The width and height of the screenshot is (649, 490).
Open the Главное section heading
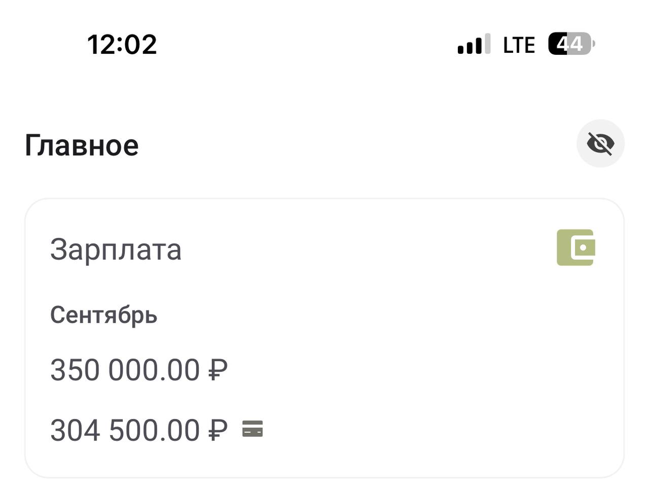click(x=82, y=146)
